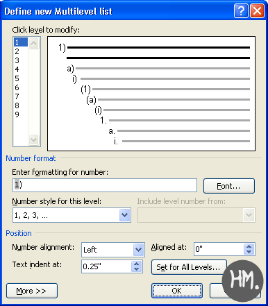Click the level list scroll up arrow
The height and width of the screenshot is (306, 268).
(34, 43)
